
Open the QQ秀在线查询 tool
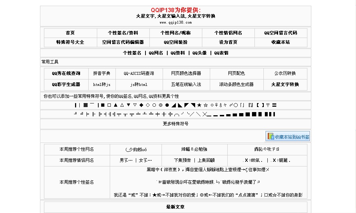[x=66, y=73]
